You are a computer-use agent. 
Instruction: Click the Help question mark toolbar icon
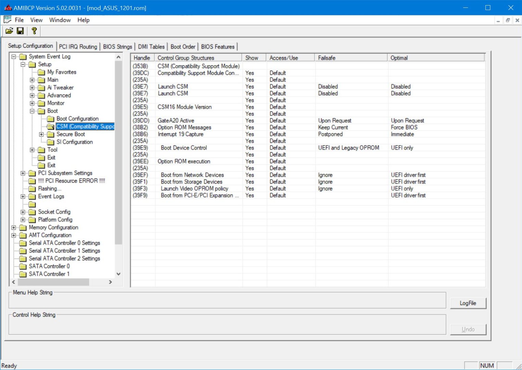point(34,31)
